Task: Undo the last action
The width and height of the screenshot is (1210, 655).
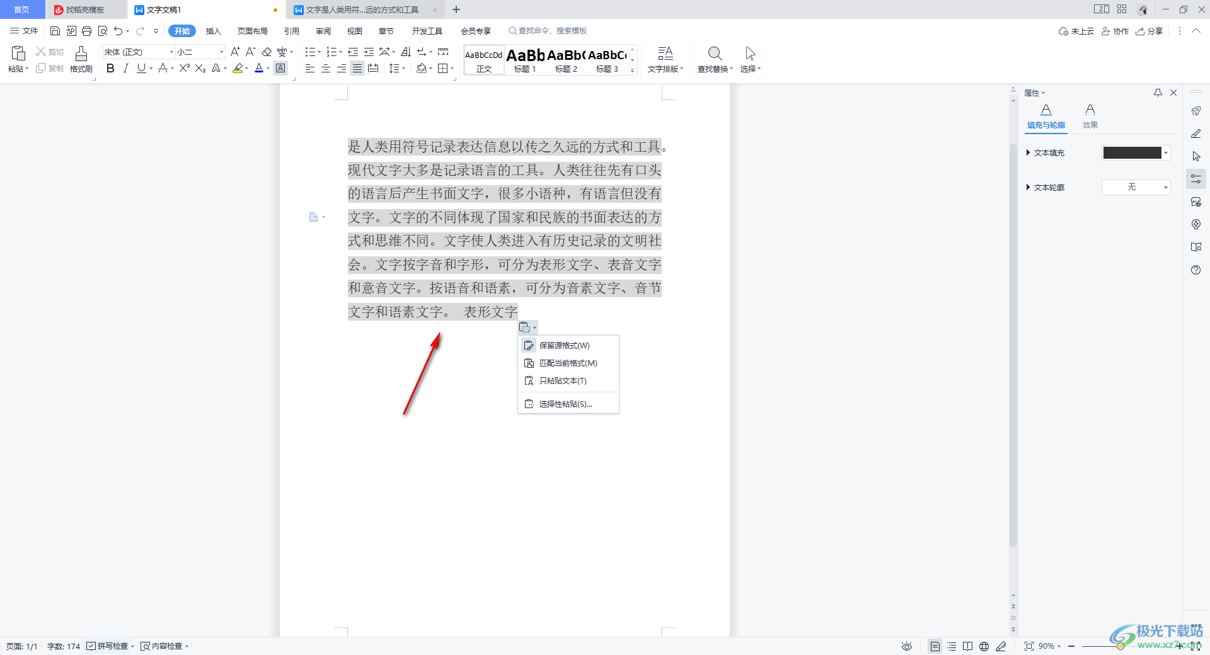Action: pyautogui.click(x=118, y=31)
